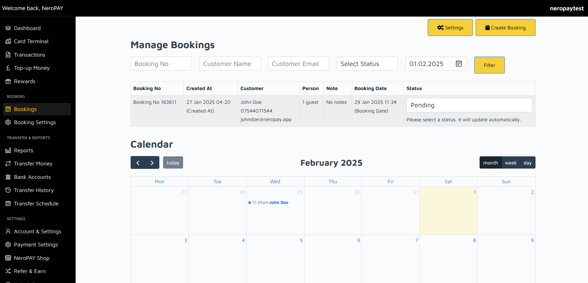
Task: Expand the Pending status dropdown for booking
Action: tap(469, 105)
